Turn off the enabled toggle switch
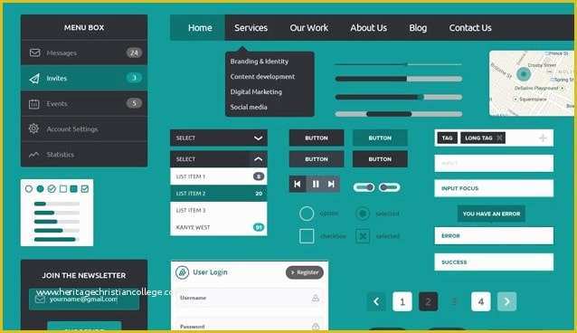577x333 pixels. tap(364, 187)
